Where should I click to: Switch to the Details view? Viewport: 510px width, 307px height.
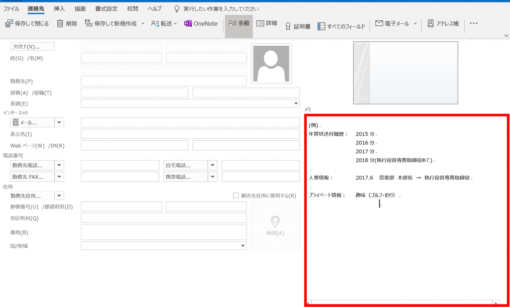pyautogui.click(x=266, y=23)
